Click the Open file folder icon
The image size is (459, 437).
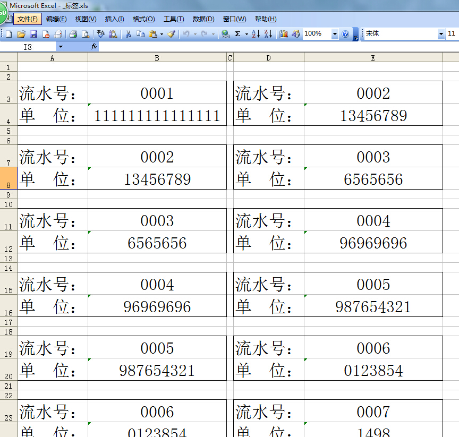pyautogui.click(x=21, y=34)
